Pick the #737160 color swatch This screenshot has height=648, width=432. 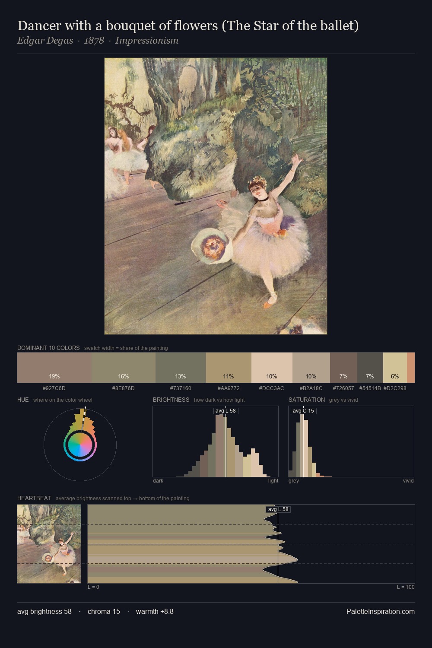click(181, 368)
